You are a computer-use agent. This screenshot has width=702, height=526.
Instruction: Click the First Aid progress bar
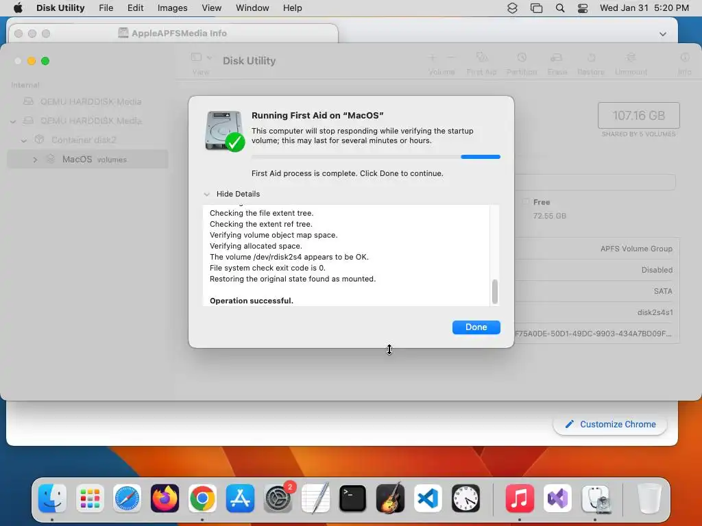pyautogui.click(x=376, y=157)
